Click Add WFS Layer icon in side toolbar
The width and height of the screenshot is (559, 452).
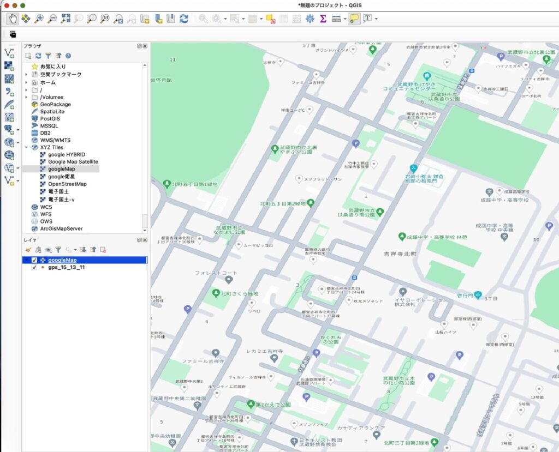tap(9, 168)
